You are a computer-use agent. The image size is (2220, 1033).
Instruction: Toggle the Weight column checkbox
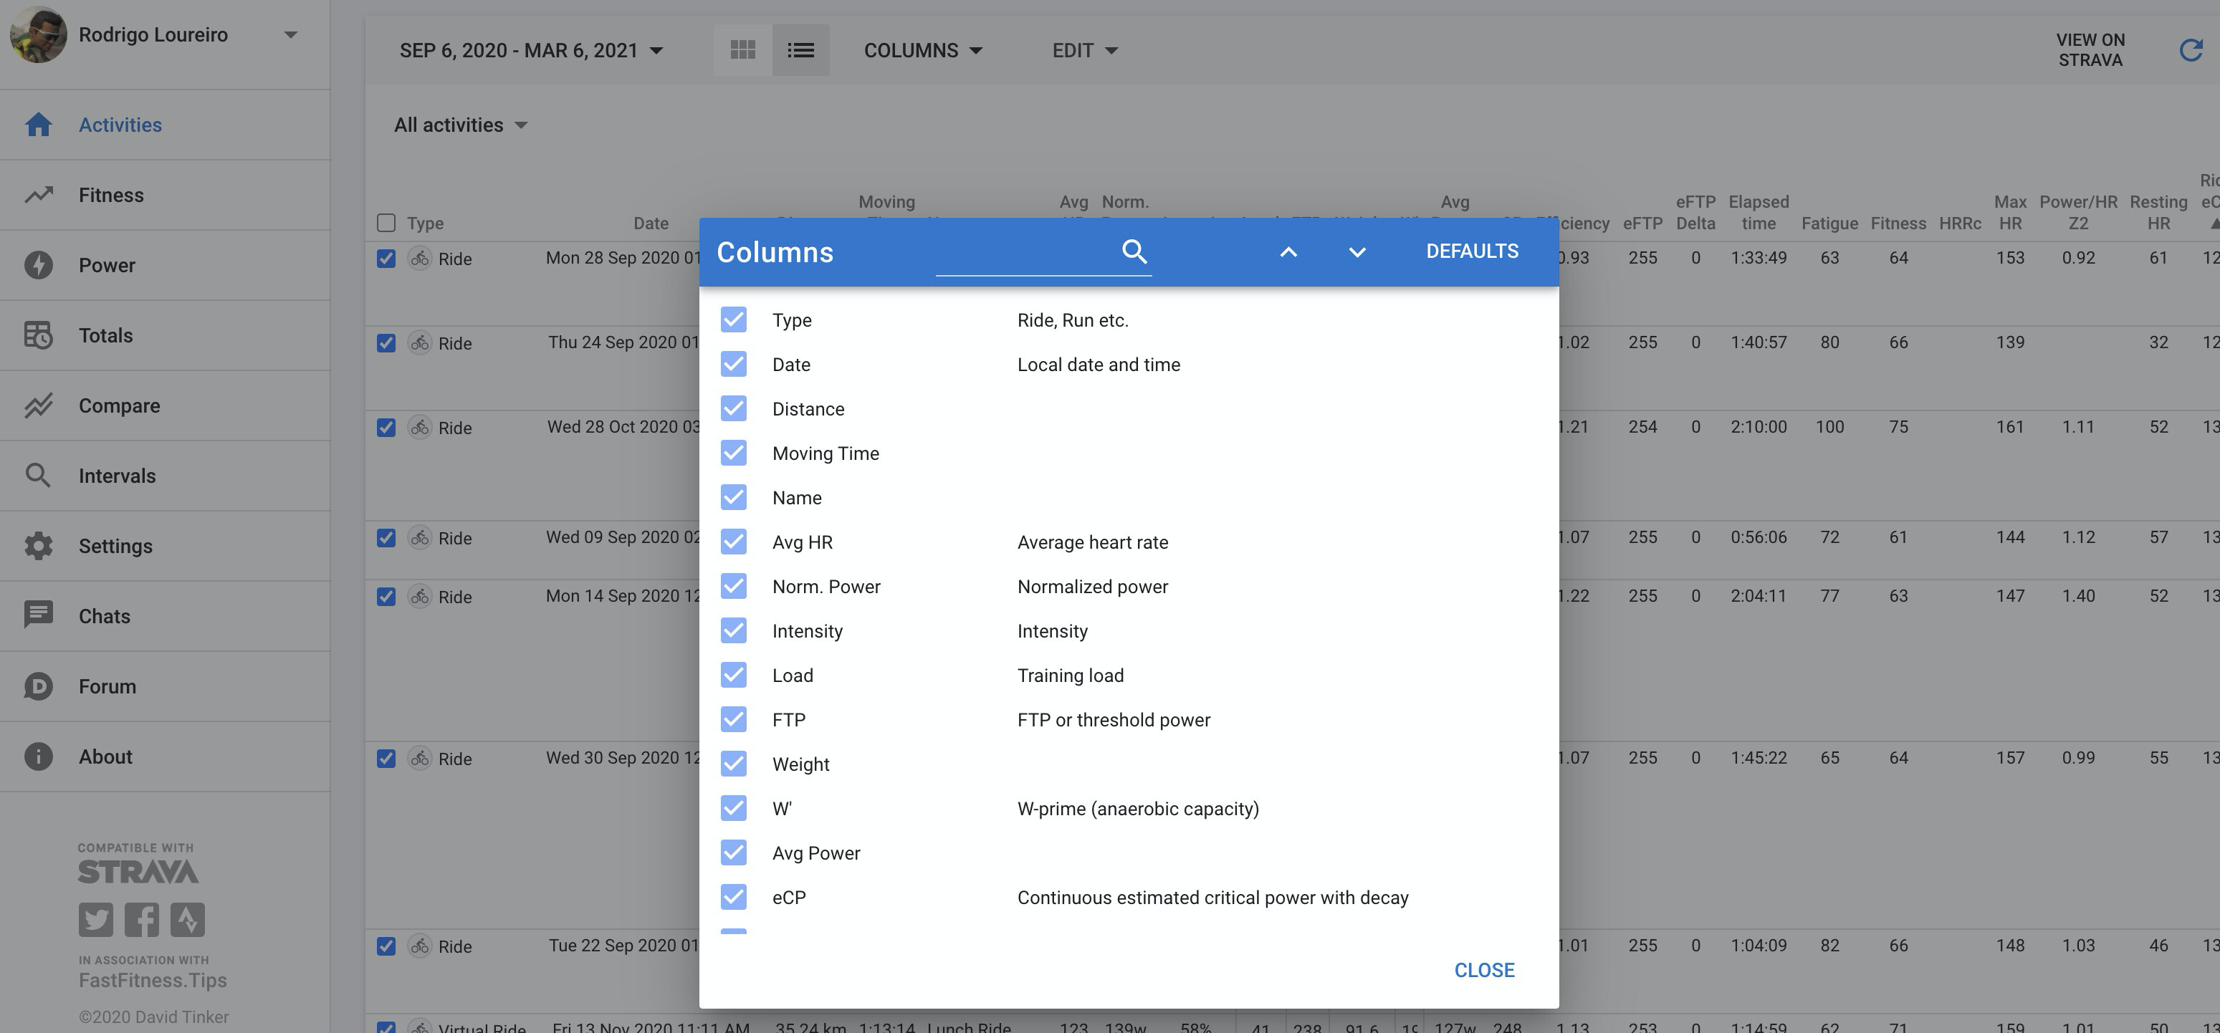point(733,764)
